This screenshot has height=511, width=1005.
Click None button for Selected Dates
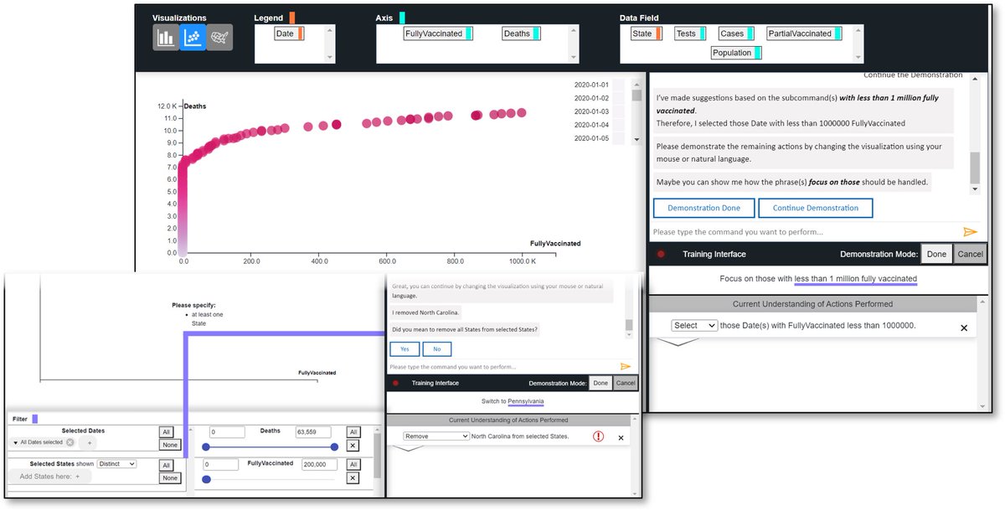pyautogui.click(x=170, y=445)
